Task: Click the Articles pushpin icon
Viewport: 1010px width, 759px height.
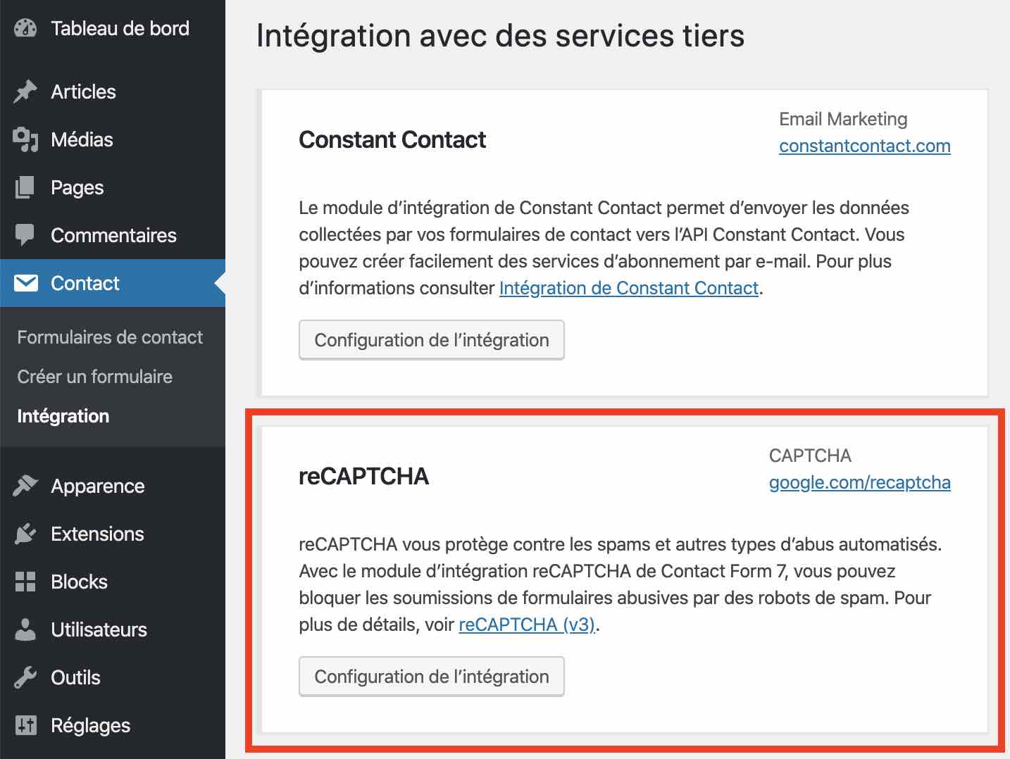Action: pos(25,92)
